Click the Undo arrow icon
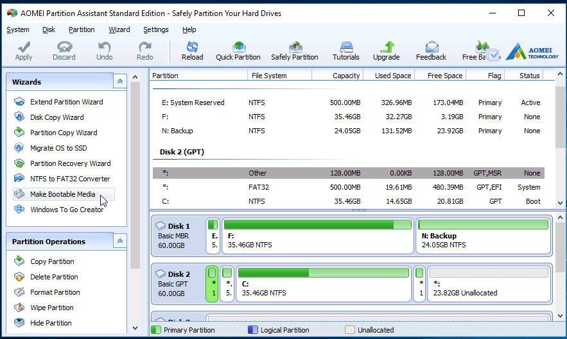Image resolution: width=567 pixels, height=339 pixels. click(x=105, y=47)
